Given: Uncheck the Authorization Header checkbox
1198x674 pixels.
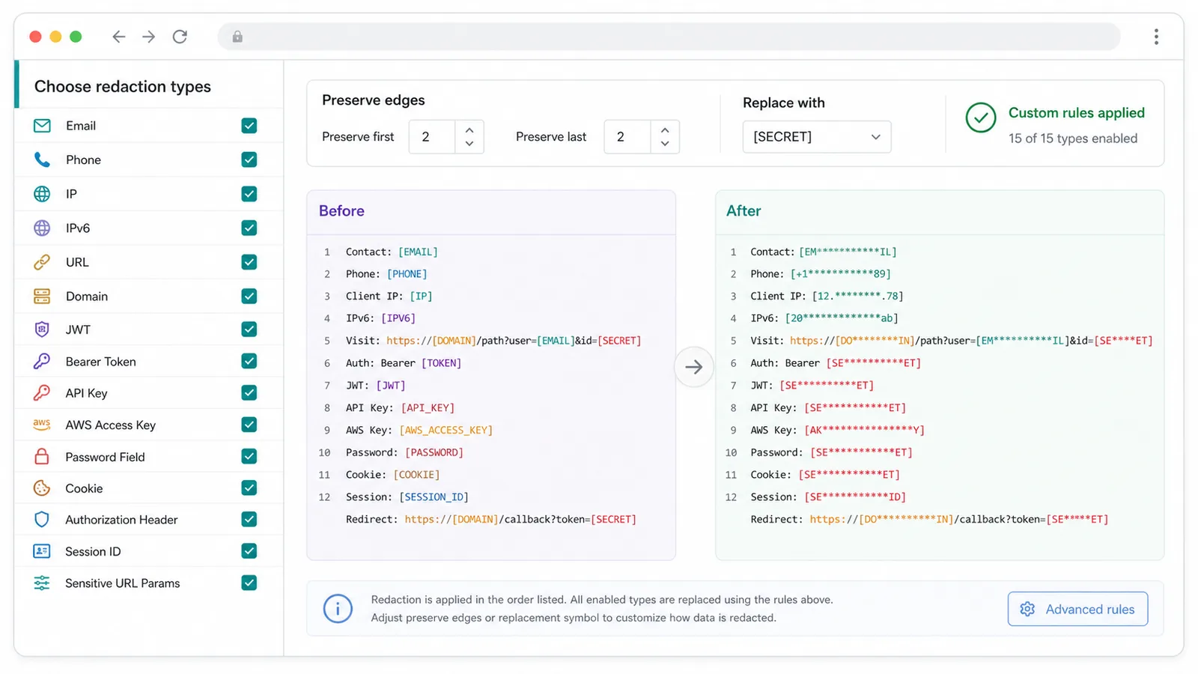Looking at the screenshot, I should tap(249, 519).
